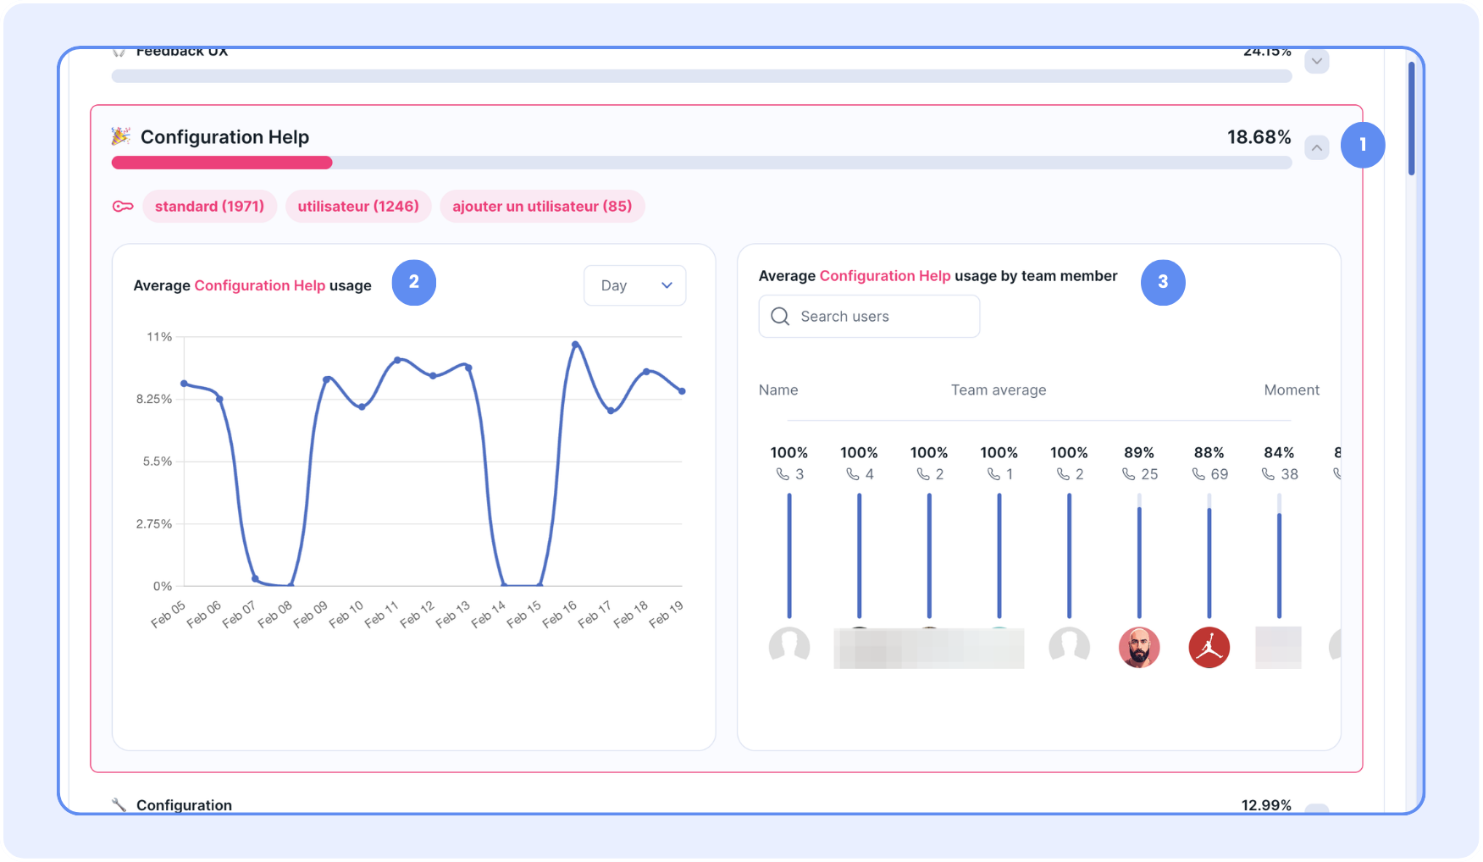Click the Configuration Help pink progress bar
Image resolution: width=1483 pixels, height=862 pixels.
click(222, 163)
